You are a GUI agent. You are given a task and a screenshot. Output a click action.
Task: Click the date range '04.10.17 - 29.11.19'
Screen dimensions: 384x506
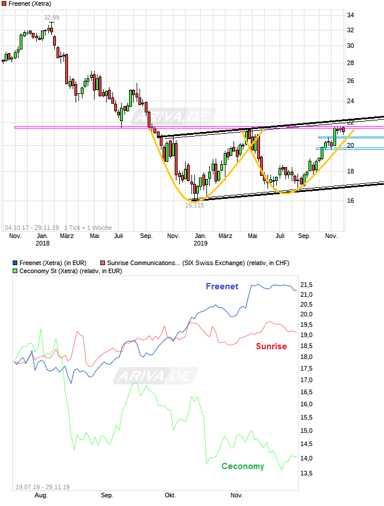[32, 228]
